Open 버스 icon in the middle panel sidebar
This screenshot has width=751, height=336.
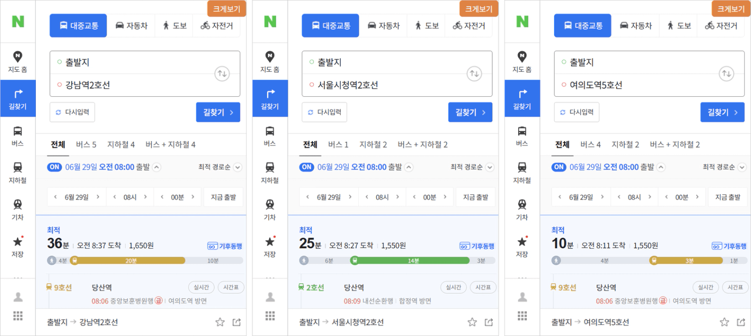click(x=270, y=136)
